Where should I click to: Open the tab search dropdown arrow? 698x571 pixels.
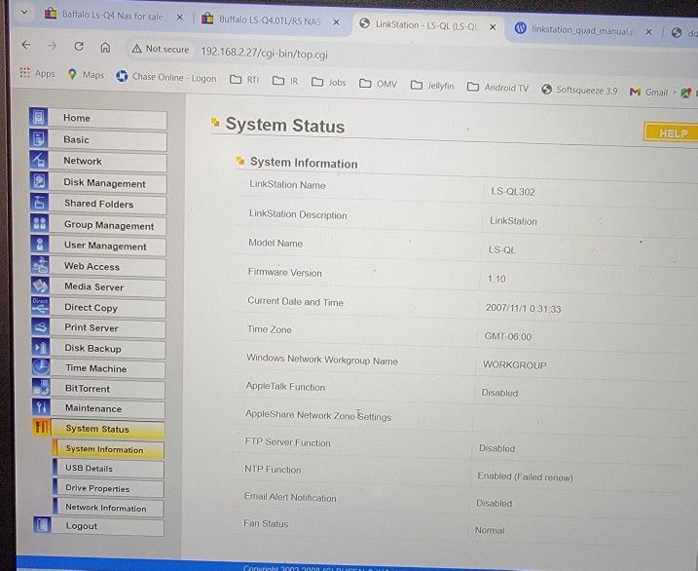coord(24,12)
